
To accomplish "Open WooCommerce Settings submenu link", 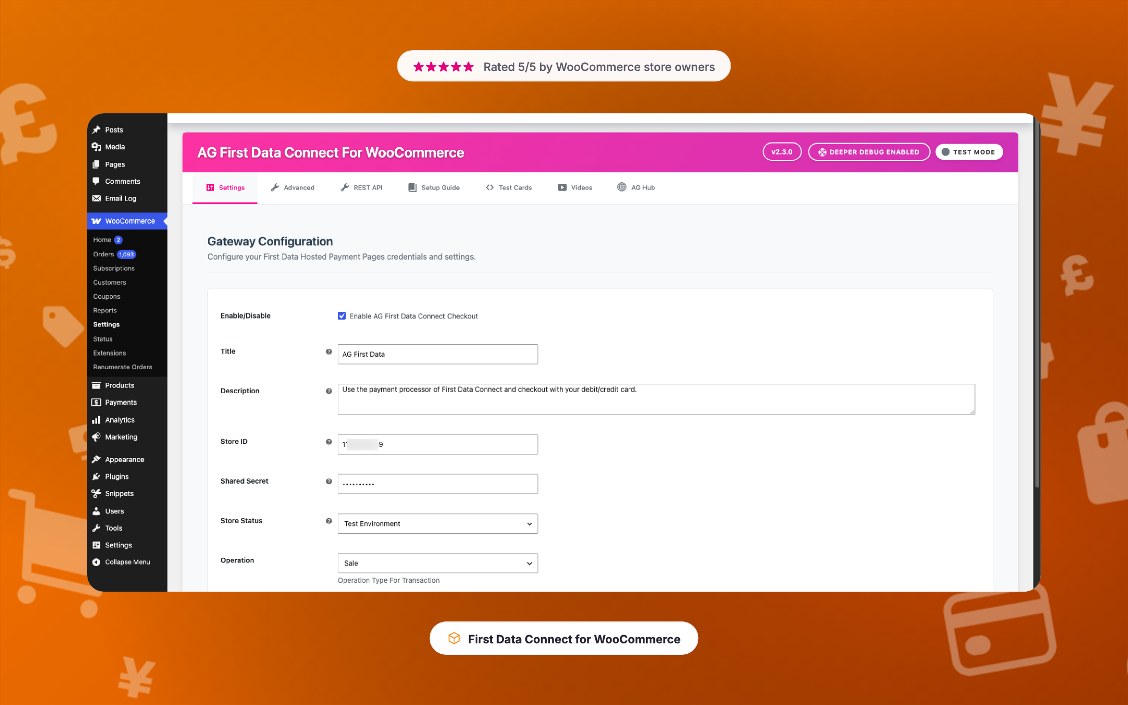I will pos(107,325).
